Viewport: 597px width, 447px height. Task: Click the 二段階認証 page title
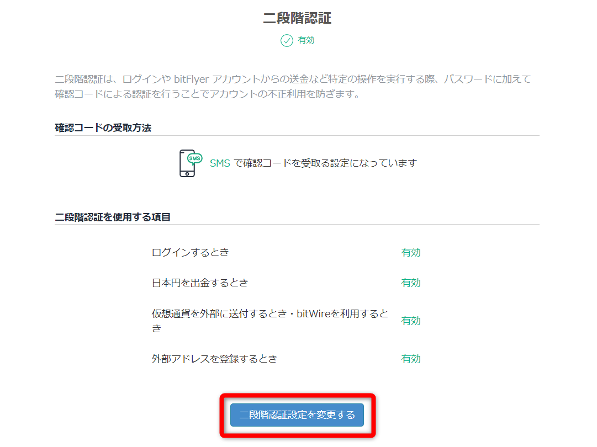[297, 18]
